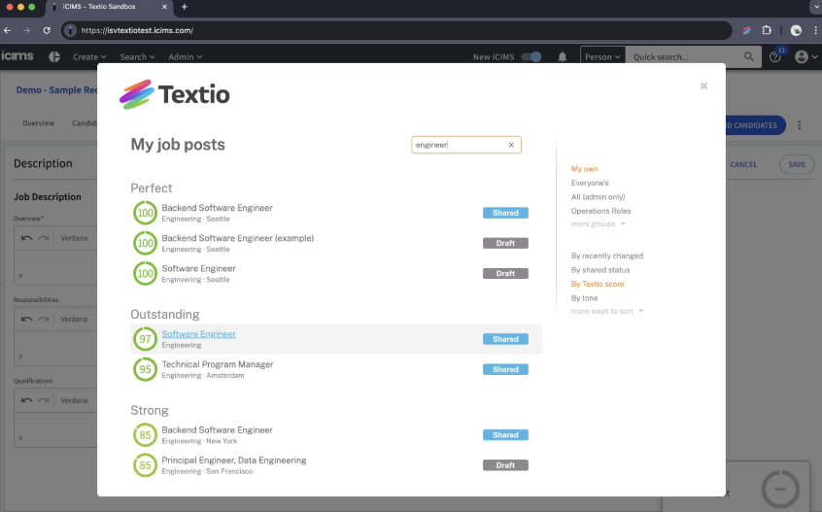The image size is (822, 512).
Task: Click the Quick search field
Action: click(x=684, y=57)
